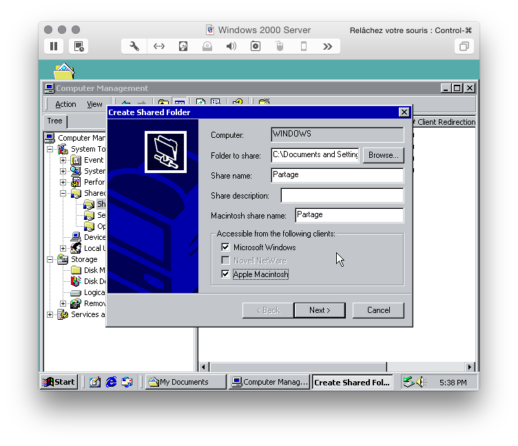Screen dimensions: 518x446
Task: Click the camera device toolbar icon
Action: click(x=256, y=46)
